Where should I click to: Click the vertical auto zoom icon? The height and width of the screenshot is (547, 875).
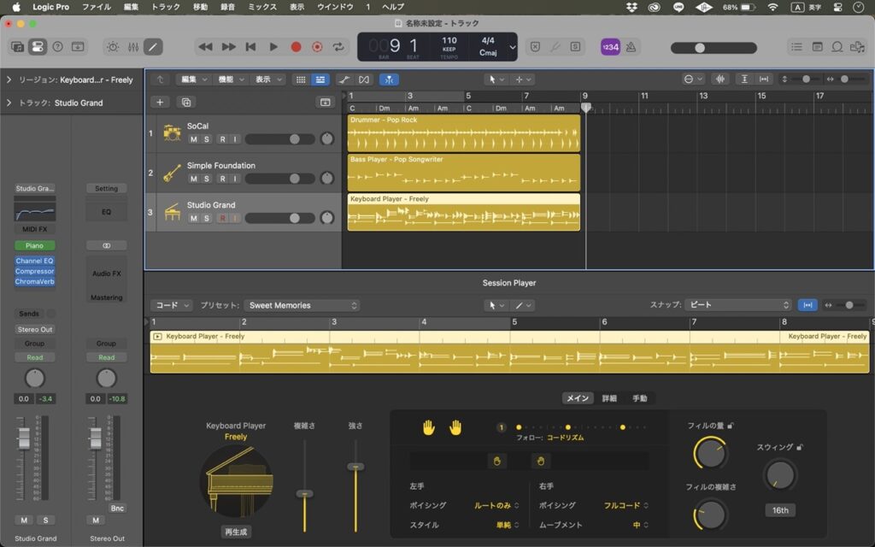pos(744,79)
